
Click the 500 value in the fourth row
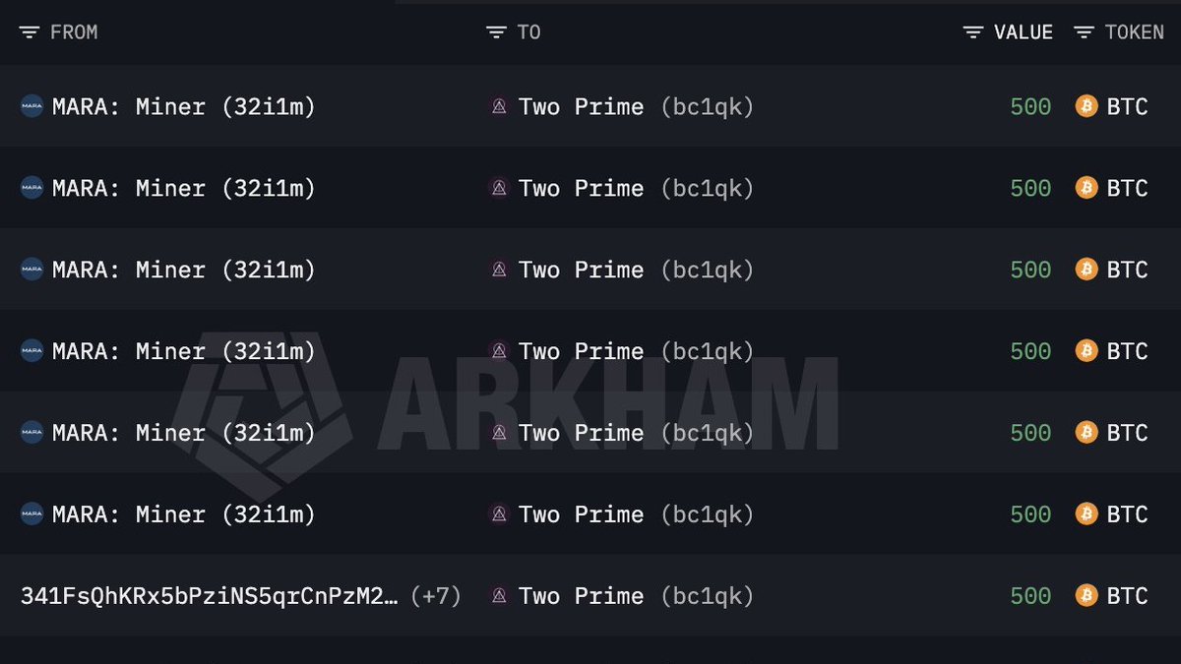tap(1030, 351)
